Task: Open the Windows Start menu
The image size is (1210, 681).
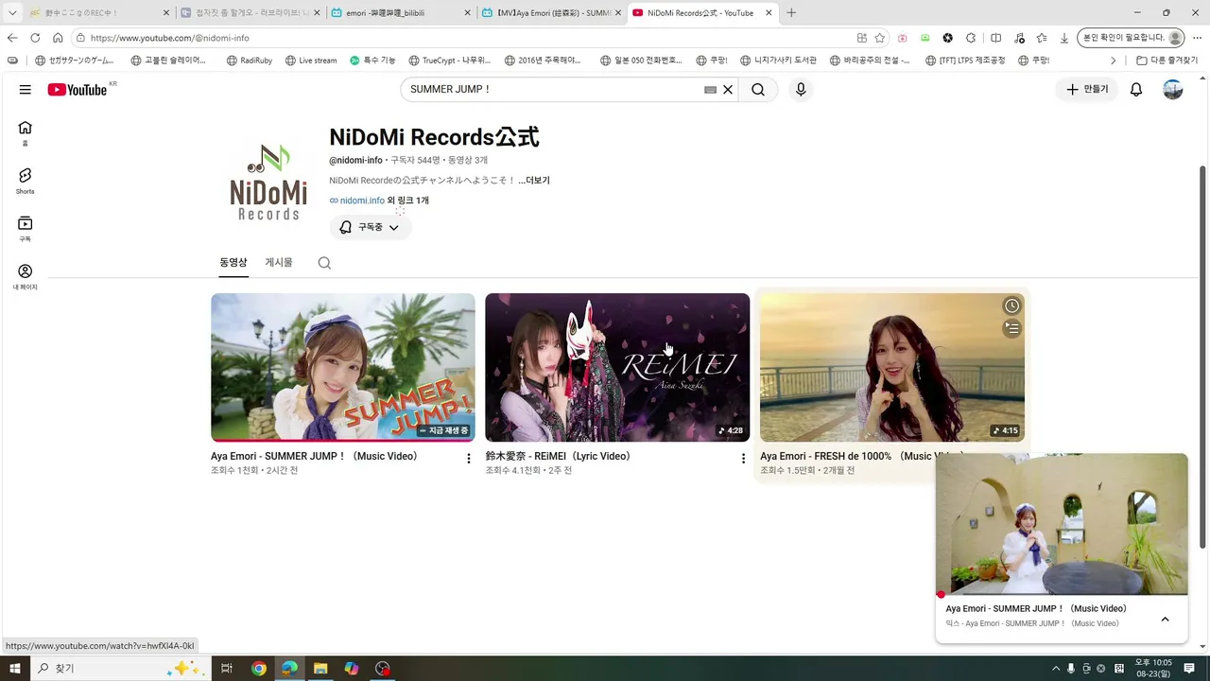Action: tap(15, 669)
